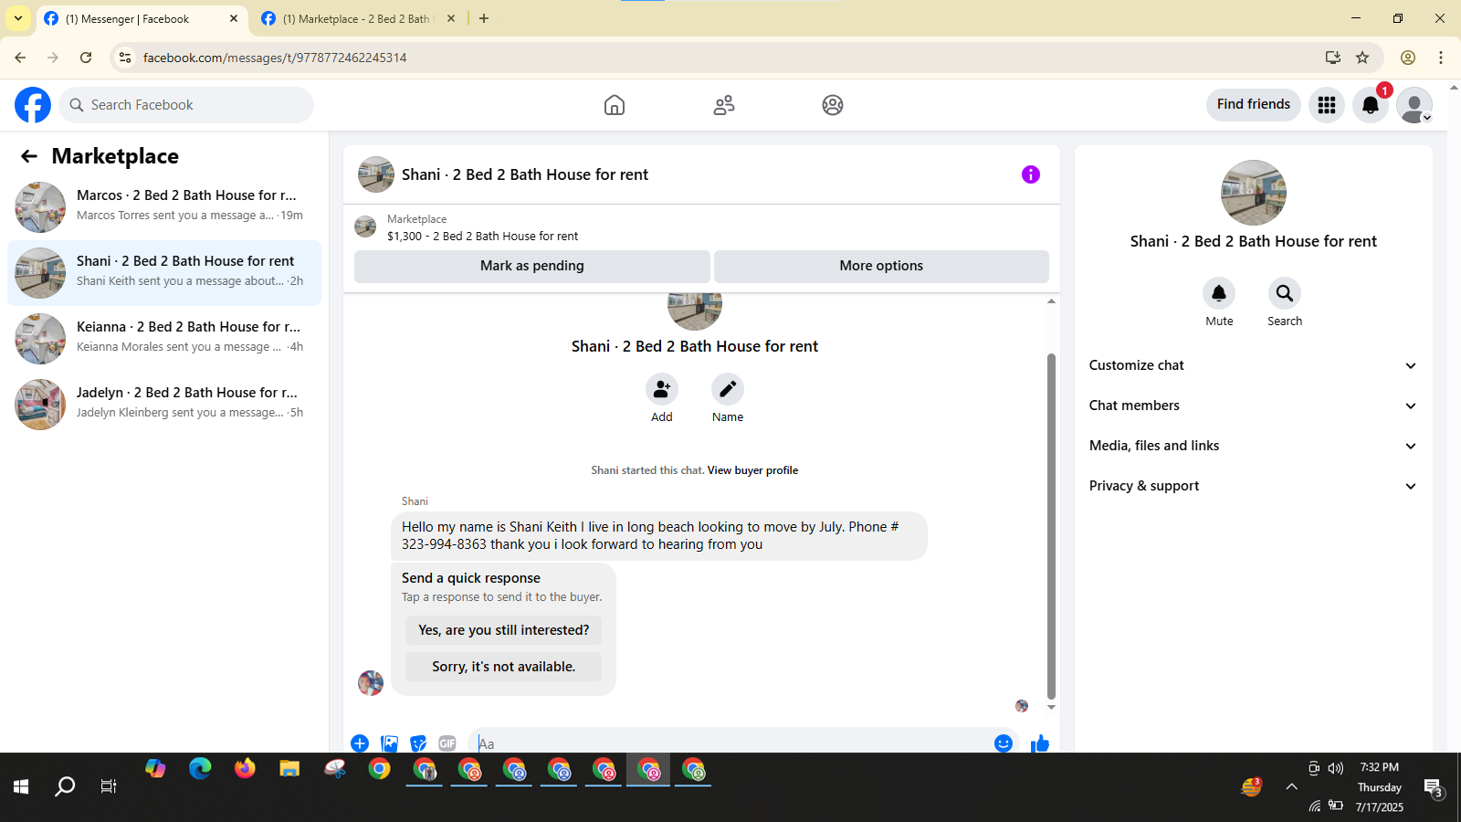This screenshot has width=1461, height=822.
Task: Open the account profile dropdown
Action: pyautogui.click(x=1414, y=105)
